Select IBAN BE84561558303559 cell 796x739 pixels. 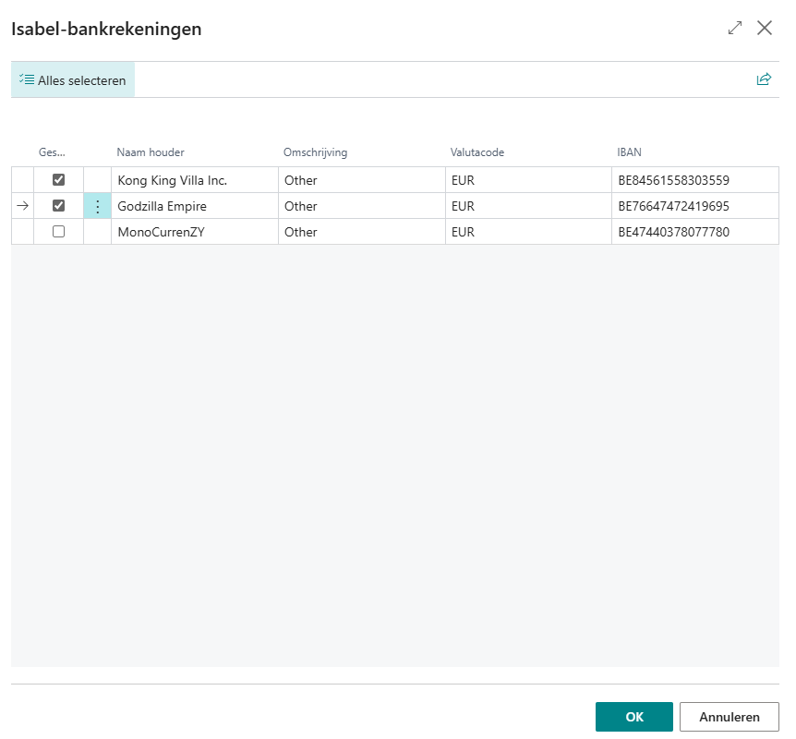tap(674, 180)
